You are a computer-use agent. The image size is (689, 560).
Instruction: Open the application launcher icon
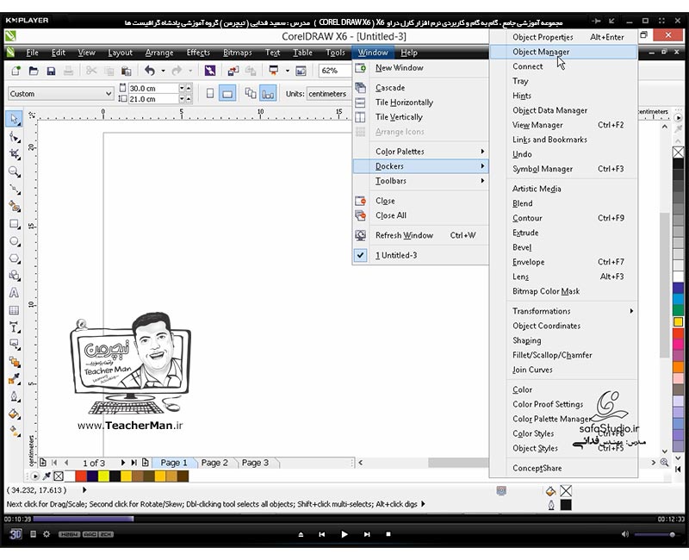pyautogui.click(x=273, y=71)
